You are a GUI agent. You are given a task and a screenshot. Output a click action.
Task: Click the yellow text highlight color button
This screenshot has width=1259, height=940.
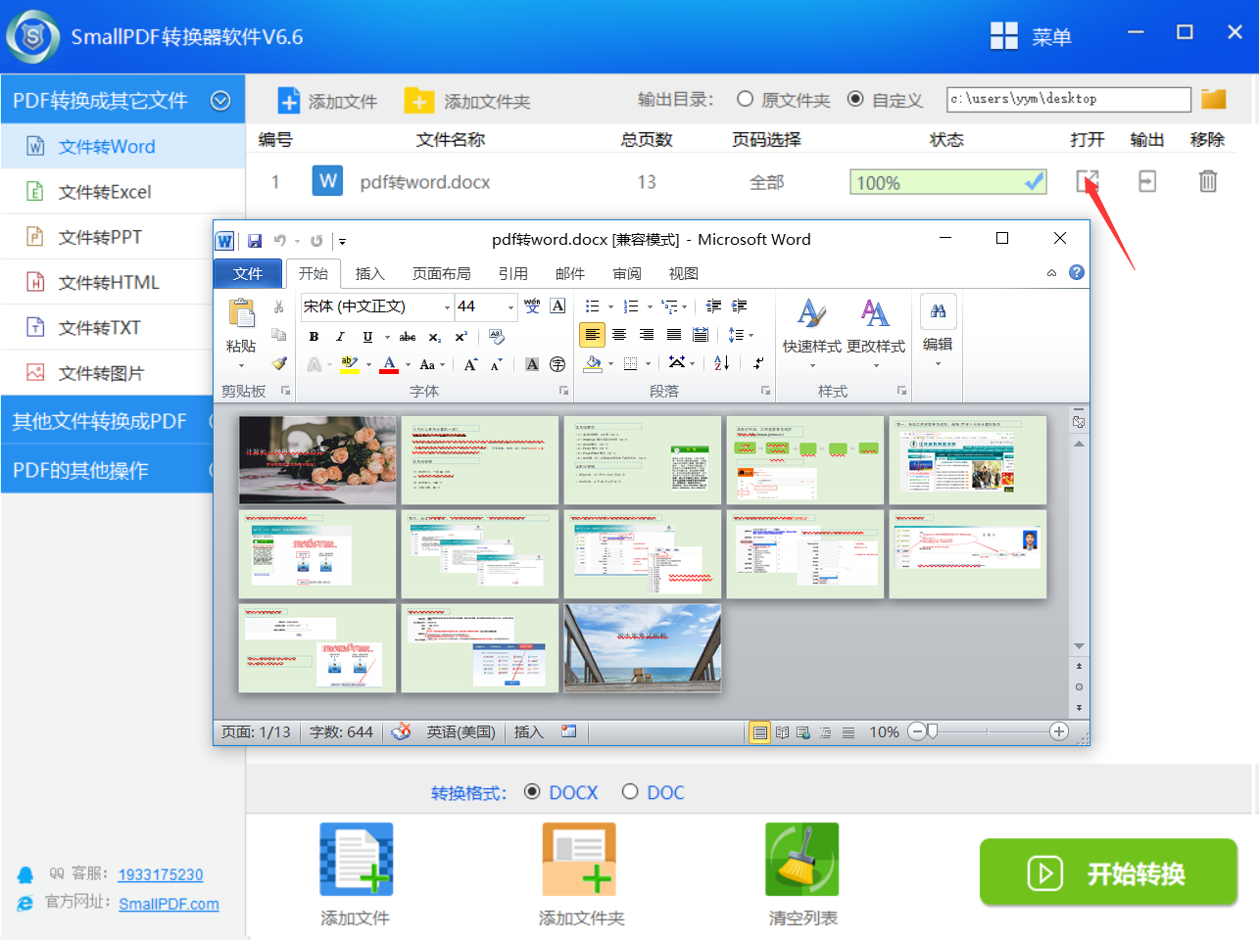pos(349,364)
